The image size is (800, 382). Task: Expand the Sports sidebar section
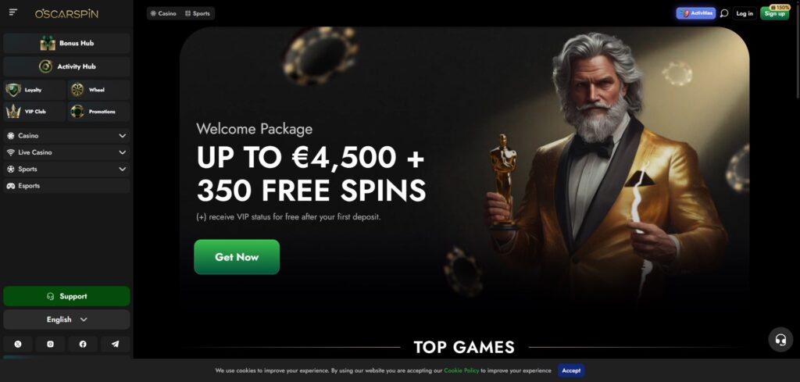(x=66, y=169)
